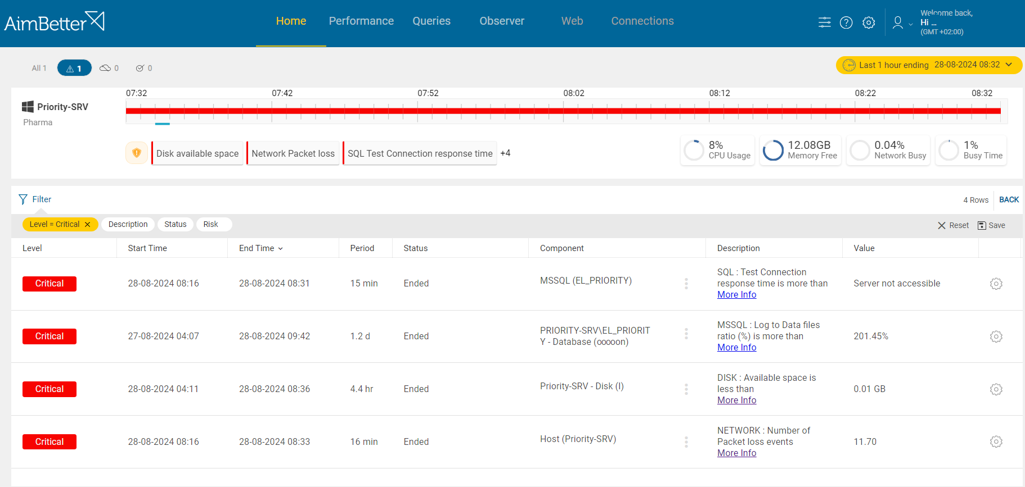
Task: Click the shield icon beside alert tags
Action: pos(137,153)
